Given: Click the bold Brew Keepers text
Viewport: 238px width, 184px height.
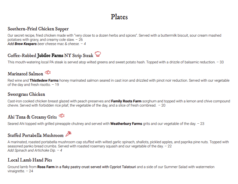Looking at the screenshot, I should click(x=26, y=44).
